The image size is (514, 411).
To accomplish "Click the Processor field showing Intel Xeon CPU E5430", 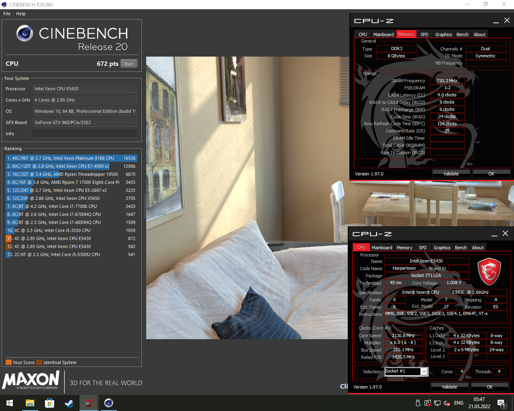I will click(x=85, y=89).
